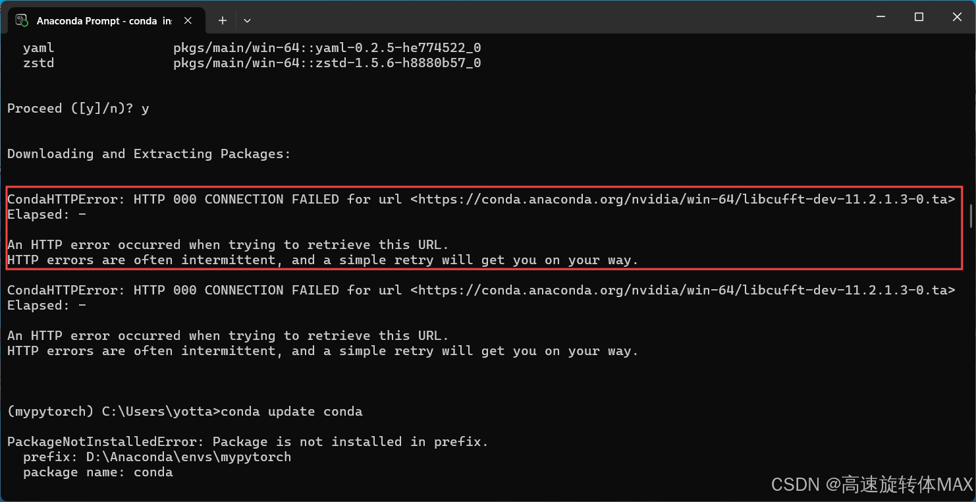Click the conda update conda command line
This screenshot has width=976, height=502.
click(290, 411)
